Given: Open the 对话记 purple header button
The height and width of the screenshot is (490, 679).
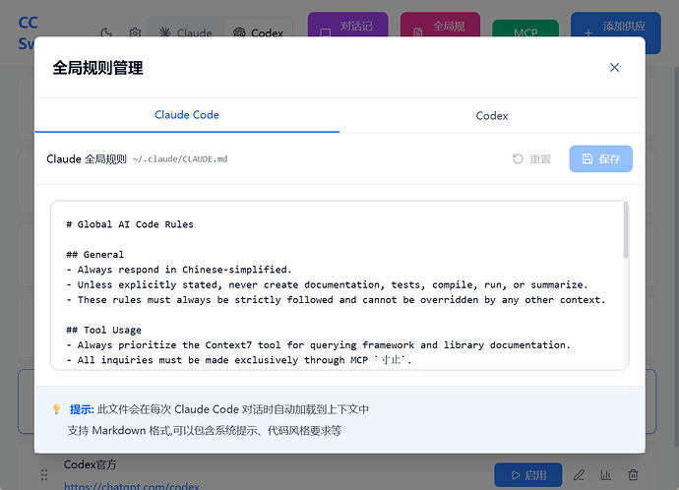Looking at the screenshot, I should pyautogui.click(x=347, y=26).
